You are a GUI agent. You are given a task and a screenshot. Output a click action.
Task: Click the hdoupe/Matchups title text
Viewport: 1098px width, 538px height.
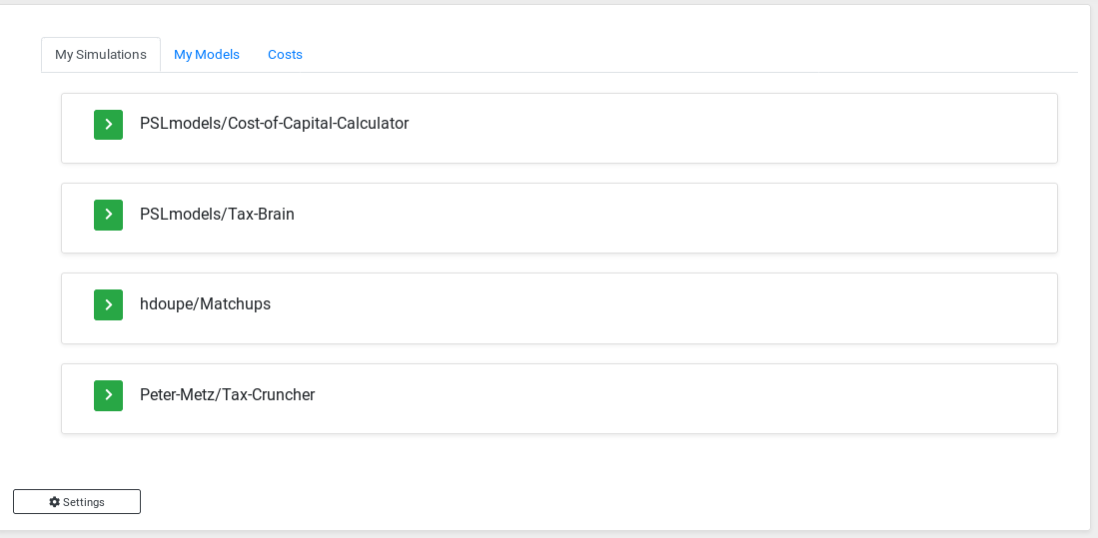click(205, 304)
